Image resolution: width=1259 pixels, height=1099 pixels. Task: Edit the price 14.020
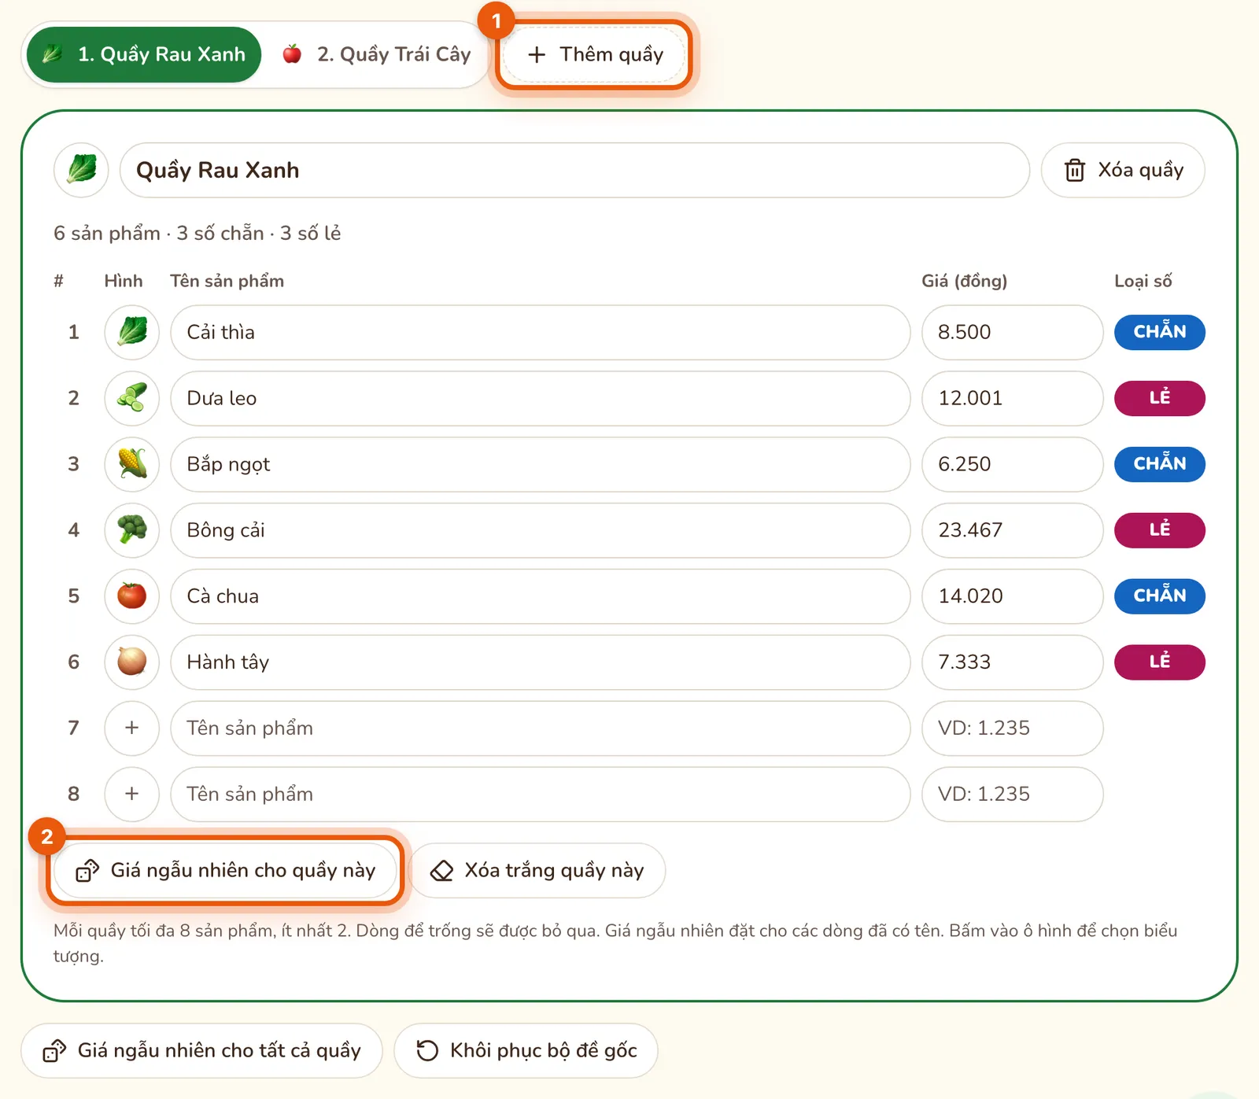1012,596
